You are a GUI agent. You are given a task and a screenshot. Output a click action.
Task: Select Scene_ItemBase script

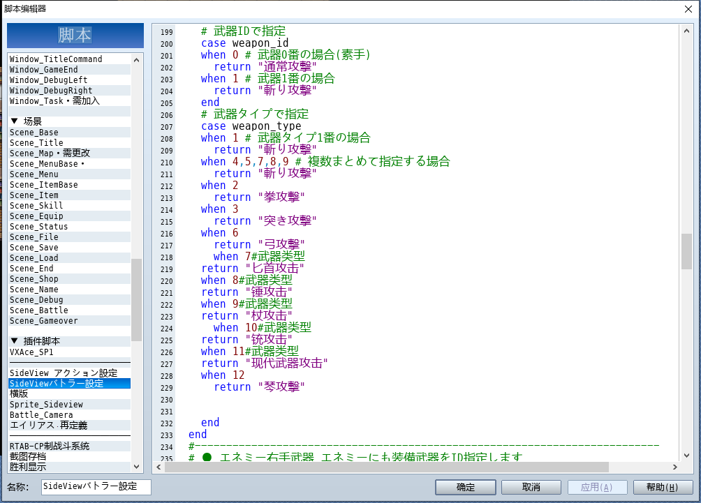coord(69,184)
